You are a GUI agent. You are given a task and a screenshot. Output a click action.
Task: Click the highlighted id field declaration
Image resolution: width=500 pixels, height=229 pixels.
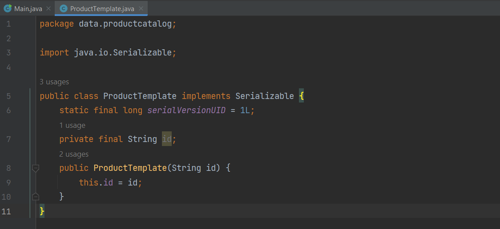(166, 139)
